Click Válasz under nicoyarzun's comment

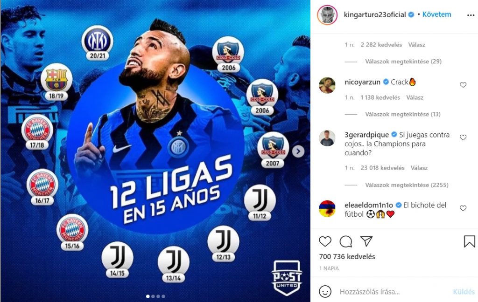415,97
